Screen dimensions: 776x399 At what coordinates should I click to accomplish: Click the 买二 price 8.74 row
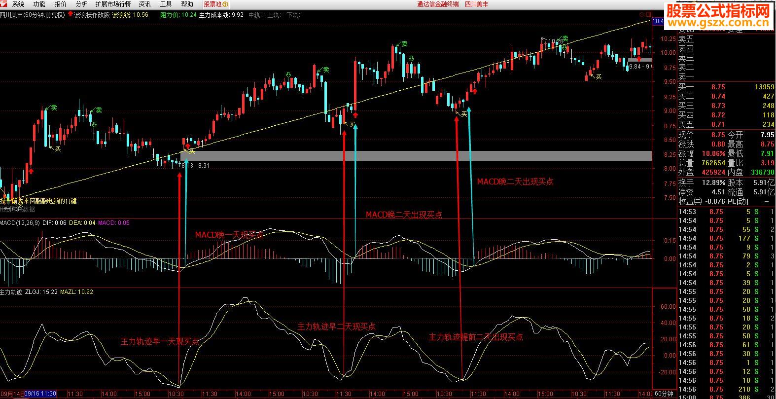(726, 96)
